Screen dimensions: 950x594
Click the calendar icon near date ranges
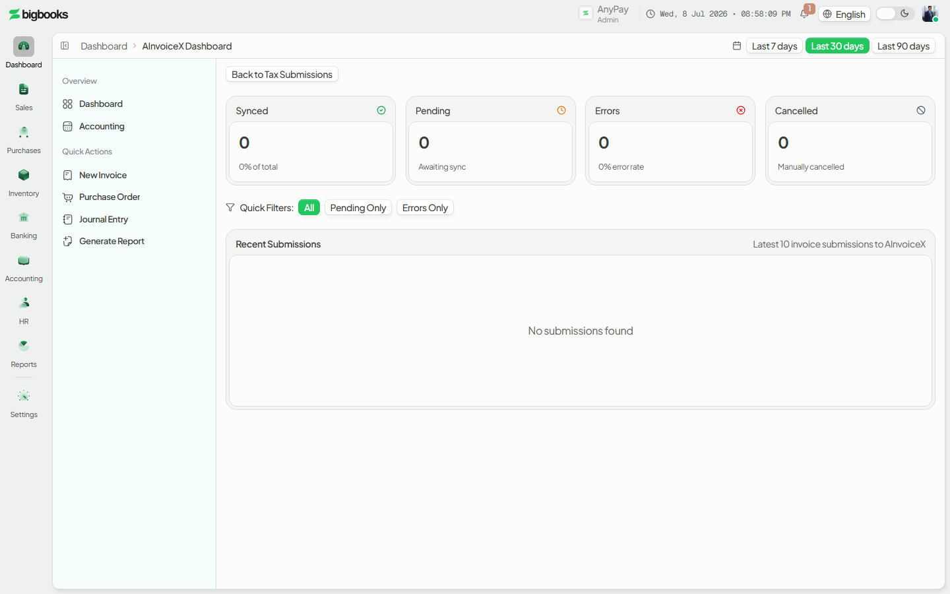pyautogui.click(x=737, y=46)
